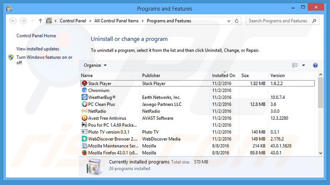Select the PC Clean Plus entry
Screen dimensions: 330x185
tap(102, 104)
